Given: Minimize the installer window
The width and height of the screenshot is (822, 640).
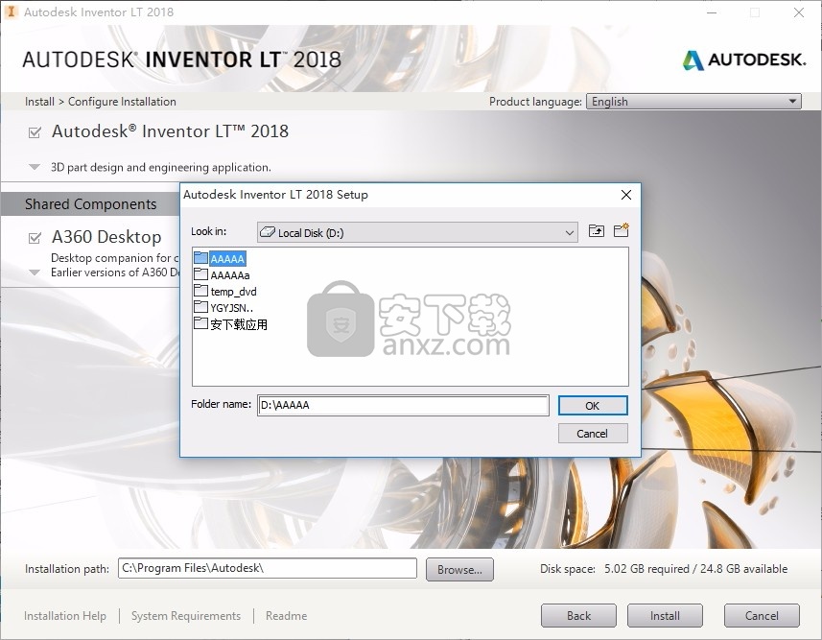Looking at the screenshot, I should [712, 12].
